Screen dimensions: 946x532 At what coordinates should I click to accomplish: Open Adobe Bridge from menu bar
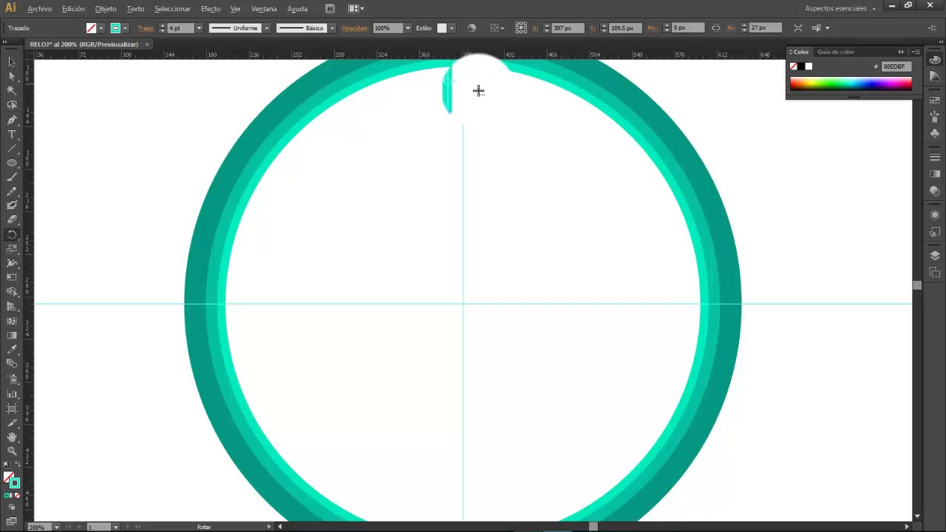[x=330, y=9]
